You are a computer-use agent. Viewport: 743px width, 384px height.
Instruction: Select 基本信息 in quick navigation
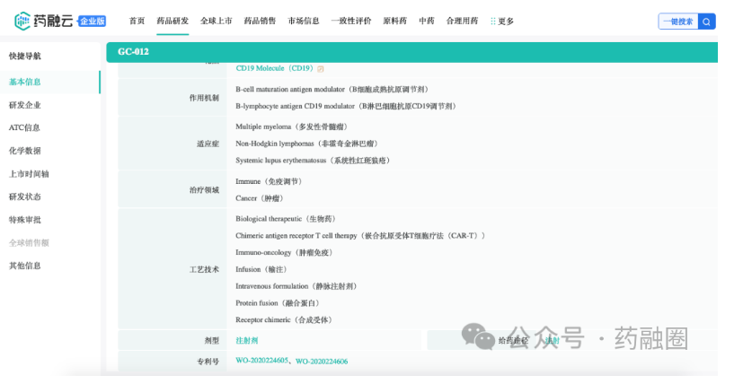point(24,82)
